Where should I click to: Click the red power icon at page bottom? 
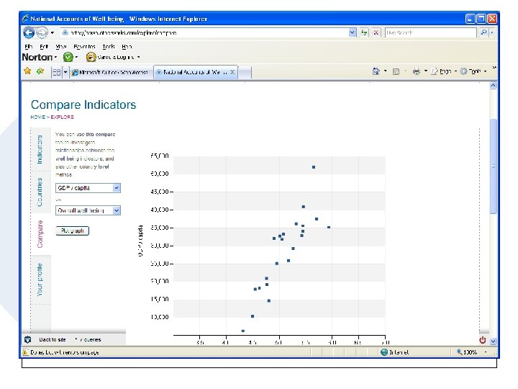coord(483,339)
